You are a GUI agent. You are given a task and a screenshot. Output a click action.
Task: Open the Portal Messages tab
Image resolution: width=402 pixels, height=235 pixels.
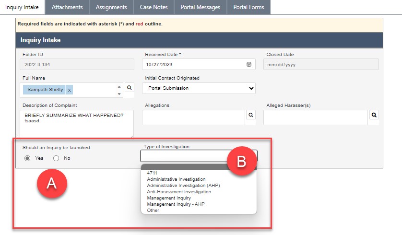click(x=201, y=7)
